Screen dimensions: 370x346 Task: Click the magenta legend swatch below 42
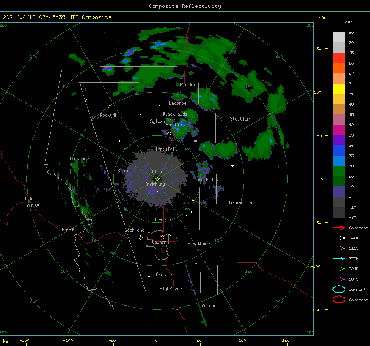tap(339, 130)
